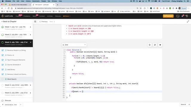191x107 pixels.
Task: Go to the Previous problem
Action: pos(44,21)
